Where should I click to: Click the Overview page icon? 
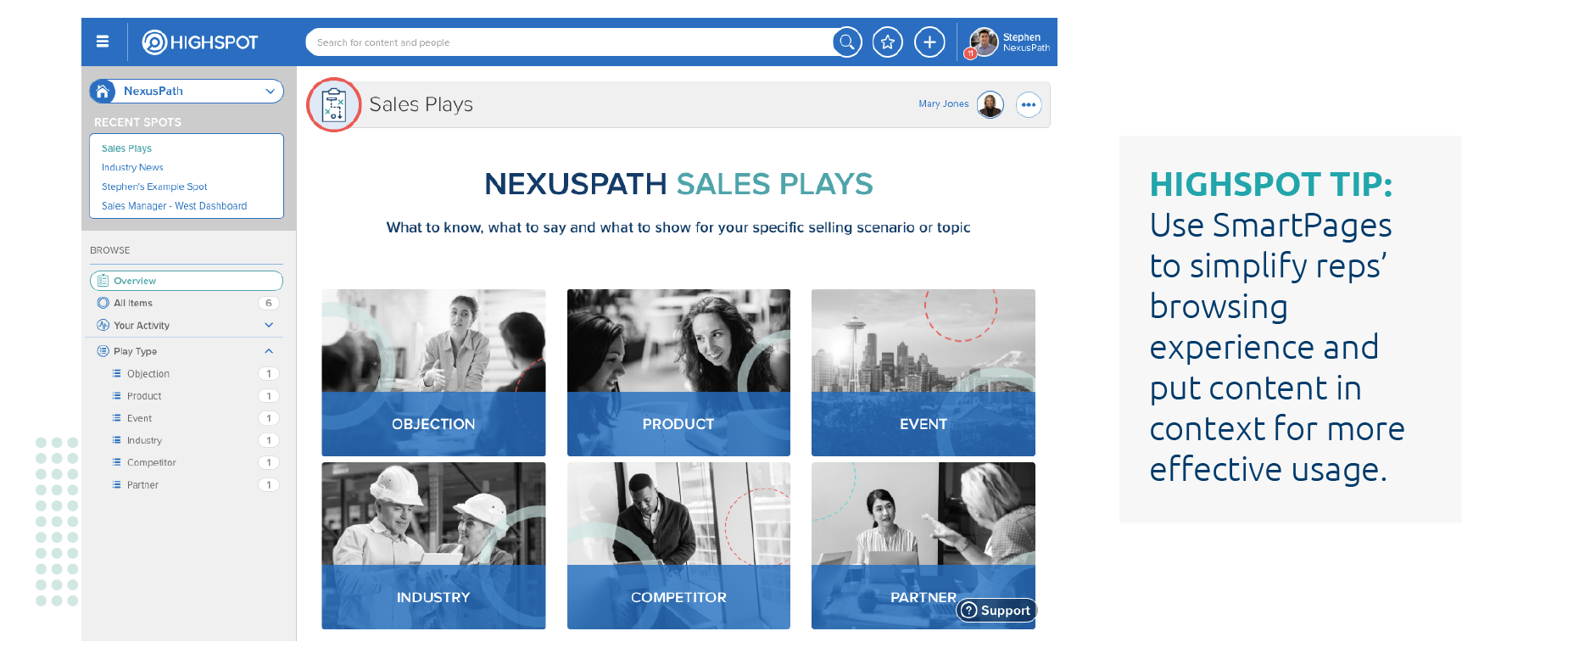(x=103, y=281)
